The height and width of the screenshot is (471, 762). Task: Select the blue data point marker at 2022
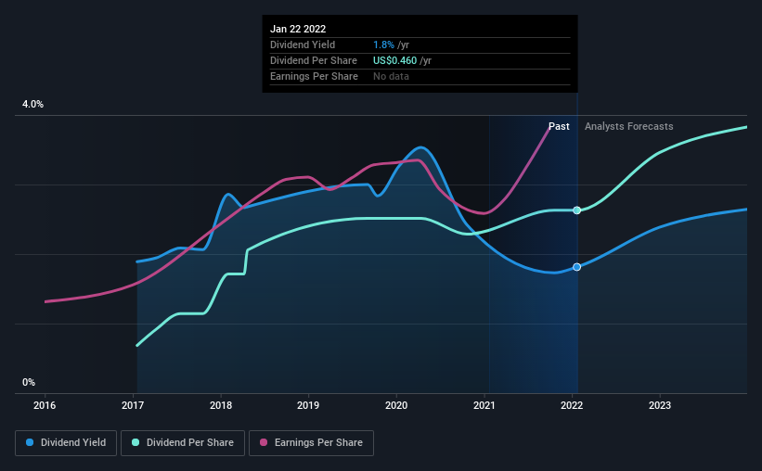tap(577, 267)
